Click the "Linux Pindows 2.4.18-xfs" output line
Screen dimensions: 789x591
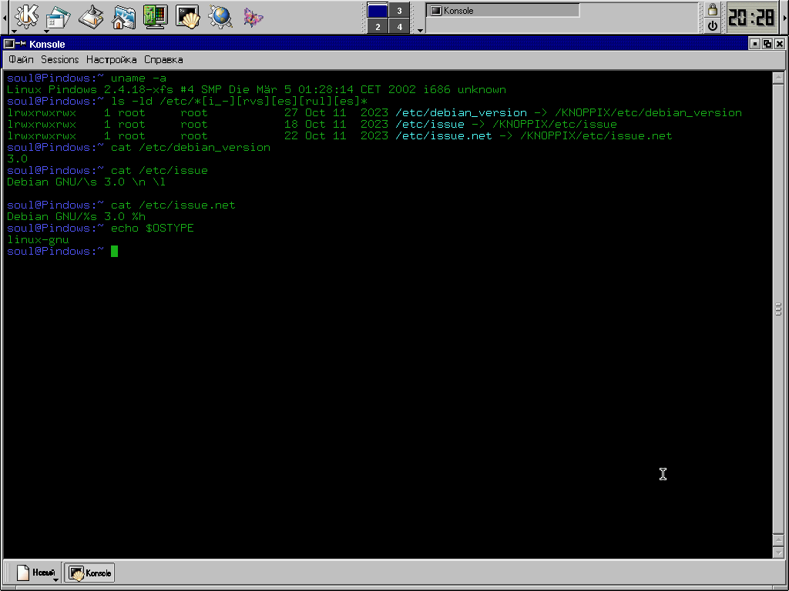(x=257, y=89)
